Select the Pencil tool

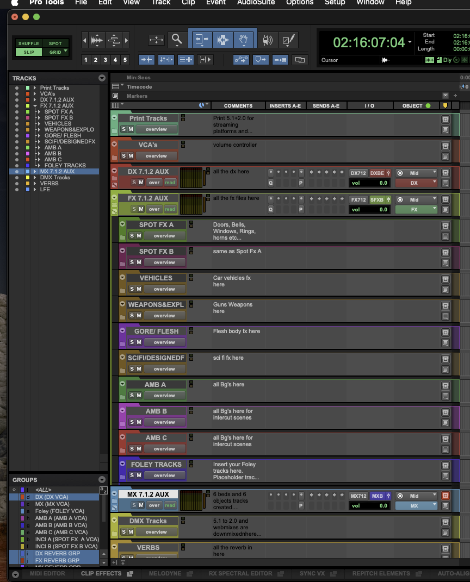pos(289,40)
